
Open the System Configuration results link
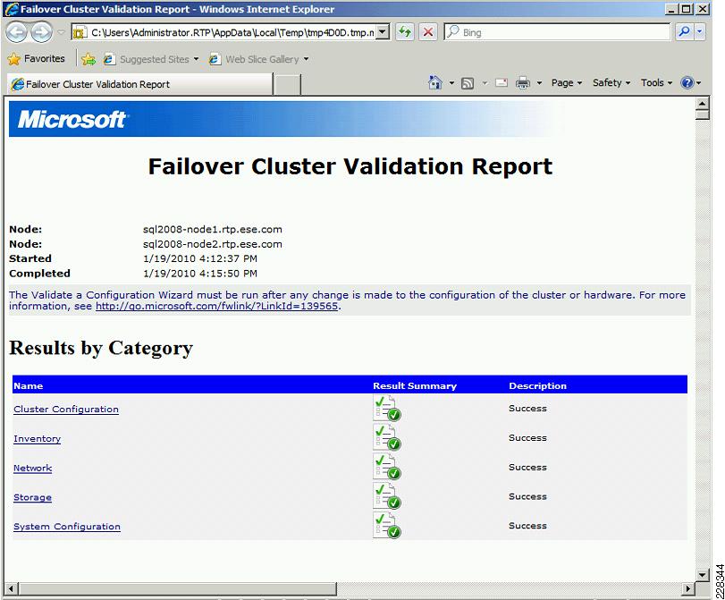pyautogui.click(x=67, y=527)
